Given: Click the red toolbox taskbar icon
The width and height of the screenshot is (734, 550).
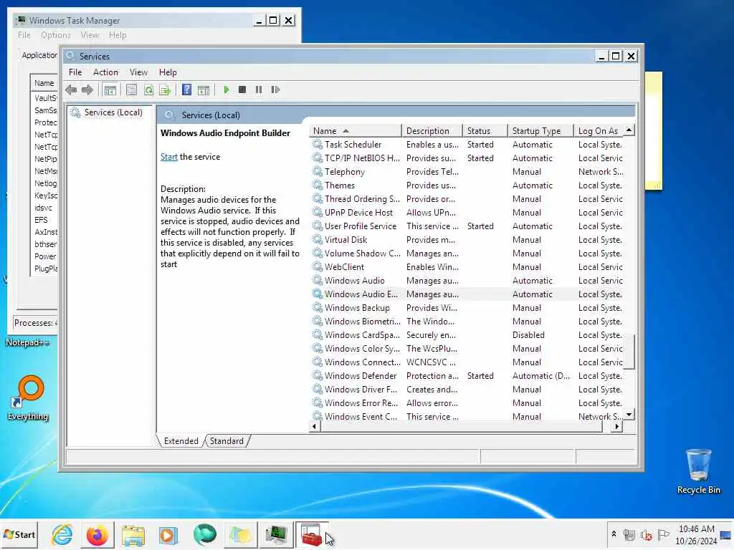Looking at the screenshot, I should click(x=312, y=535).
